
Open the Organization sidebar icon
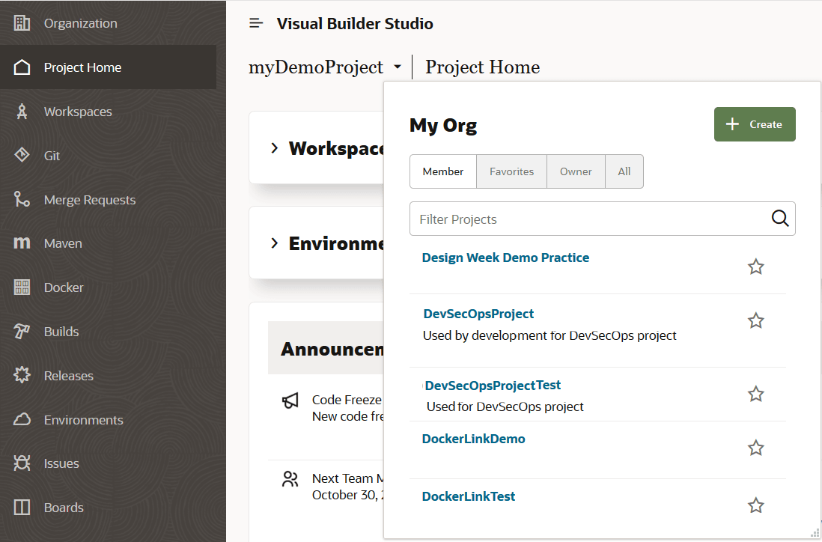coord(22,23)
